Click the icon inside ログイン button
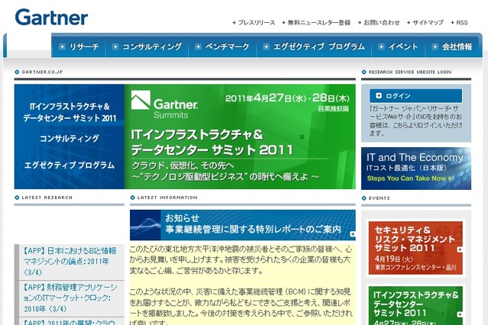488x325 pixels. click(379, 95)
